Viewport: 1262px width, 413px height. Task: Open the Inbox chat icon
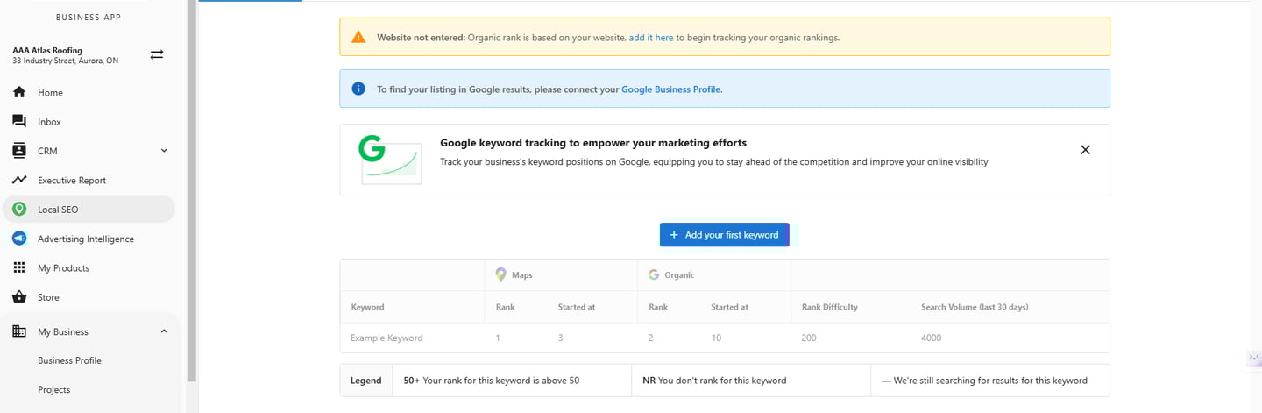(x=19, y=122)
